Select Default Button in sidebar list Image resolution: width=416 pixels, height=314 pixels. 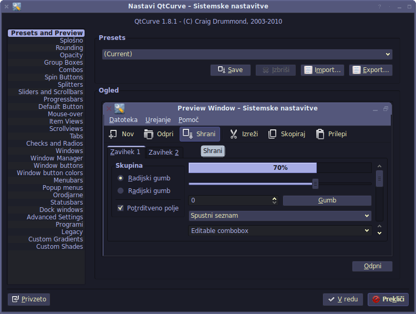tap(46, 107)
